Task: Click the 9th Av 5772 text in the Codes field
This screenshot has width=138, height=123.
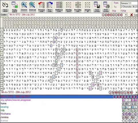Action: (22, 15)
